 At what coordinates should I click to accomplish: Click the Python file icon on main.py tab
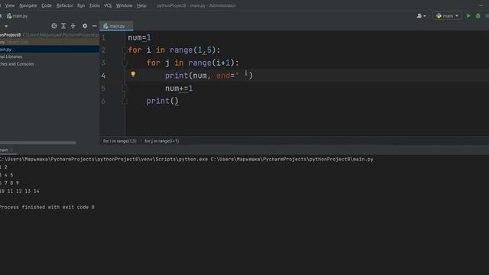pyautogui.click(x=105, y=26)
